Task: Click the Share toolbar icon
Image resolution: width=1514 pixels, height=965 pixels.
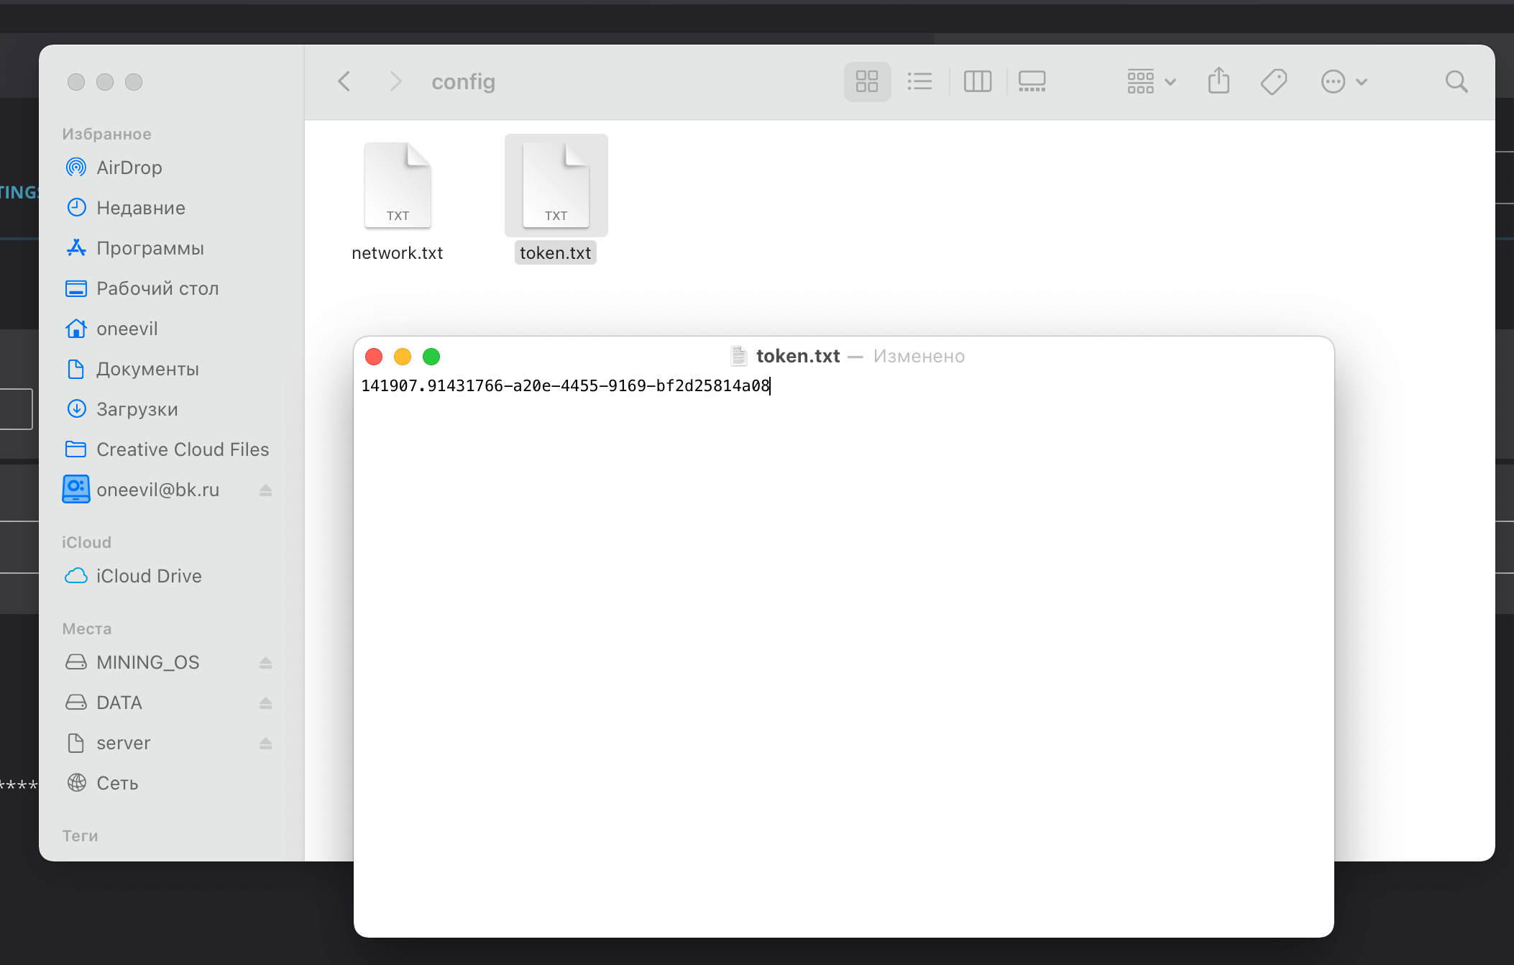Action: pos(1219,81)
